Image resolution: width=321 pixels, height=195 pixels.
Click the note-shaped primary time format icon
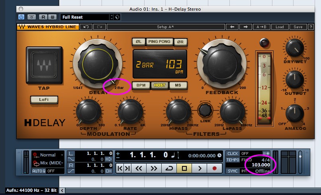(173, 155)
